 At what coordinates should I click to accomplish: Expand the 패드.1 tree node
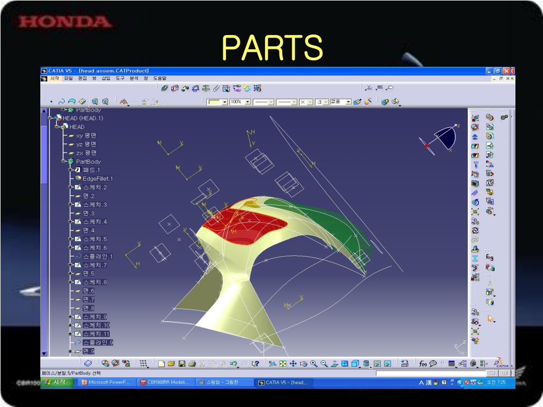pyautogui.click(x=71, y=170)
